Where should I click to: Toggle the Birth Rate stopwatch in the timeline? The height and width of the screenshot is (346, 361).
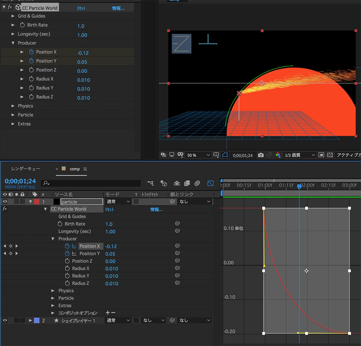pos(60,224)
